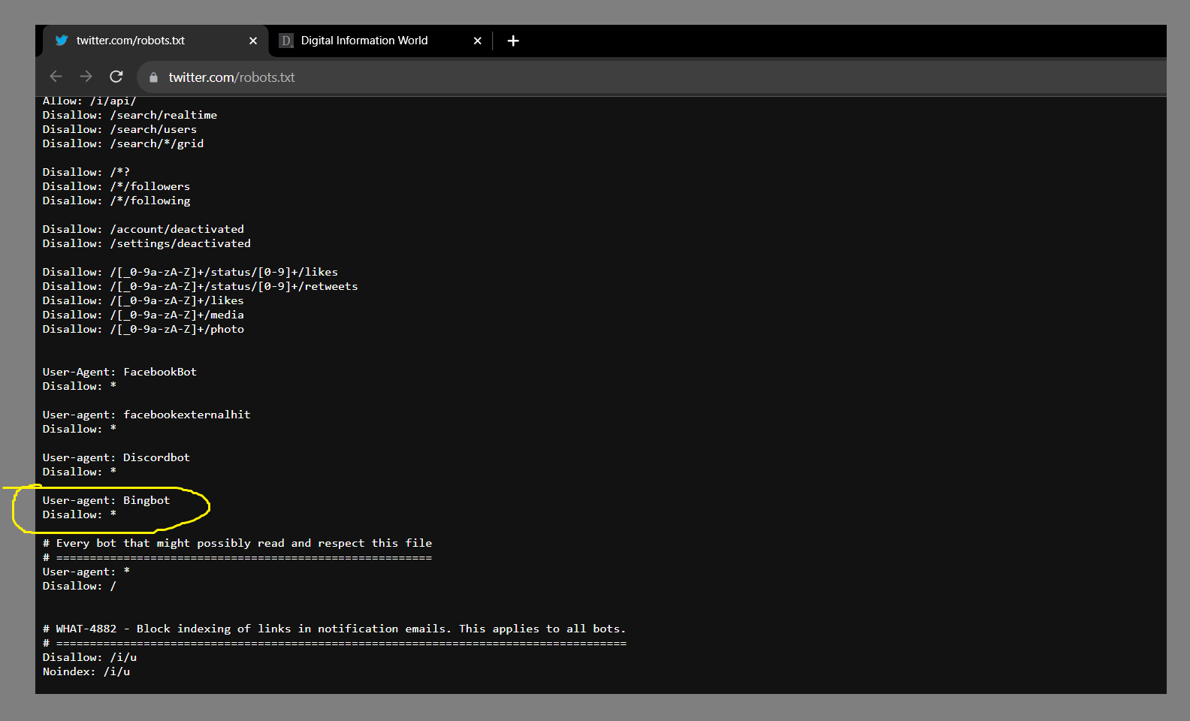Focus the address bar URL

click(x=231, y=77)
